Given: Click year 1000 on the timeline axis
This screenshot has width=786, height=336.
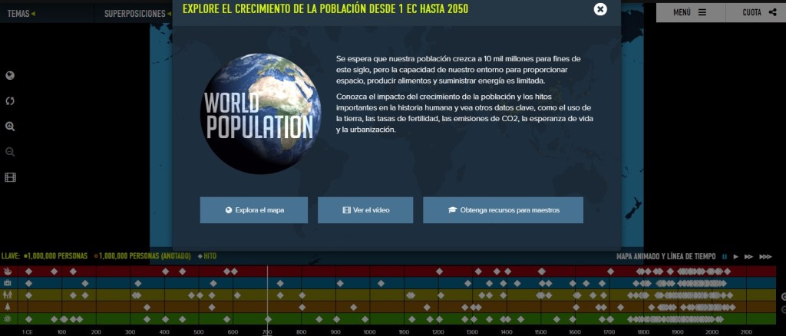Looking at the screenshot, I should (369, 331).
